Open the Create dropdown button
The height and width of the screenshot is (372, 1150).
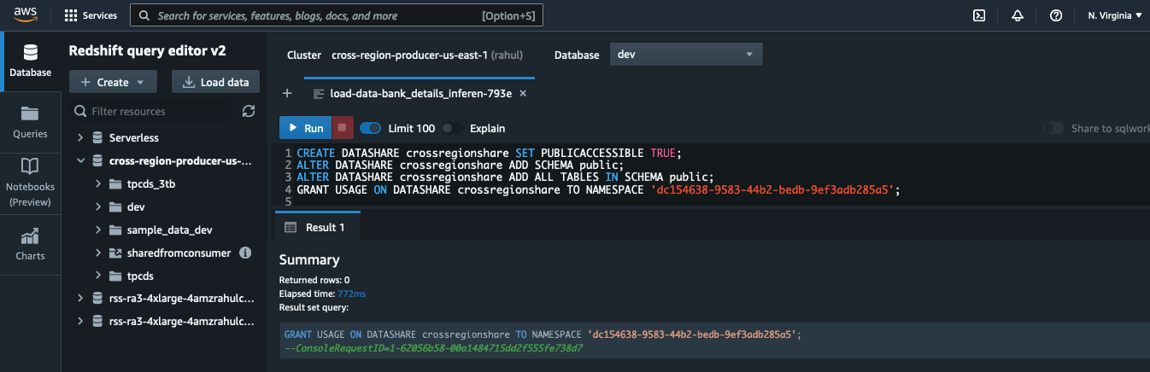point(113,82)
